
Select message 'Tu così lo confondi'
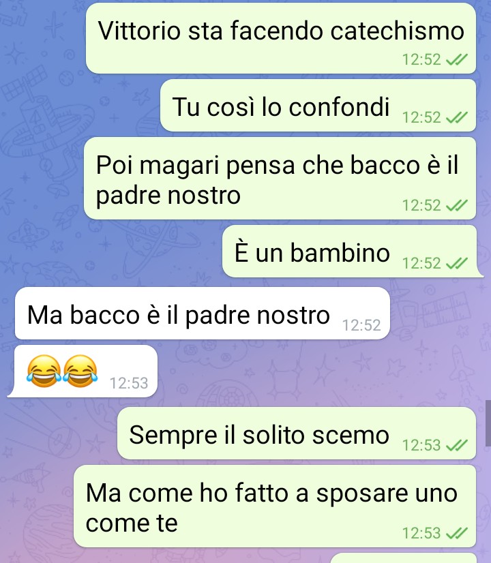point(318,106)
